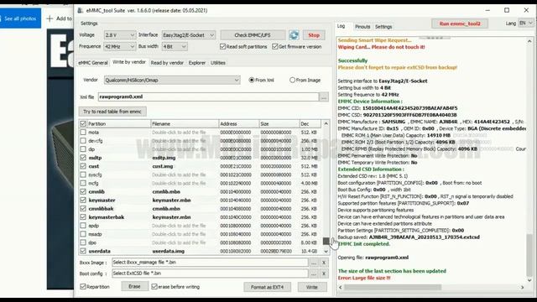
Task: Toggle the select-all checkbox in Partition header
Action: 83,123
